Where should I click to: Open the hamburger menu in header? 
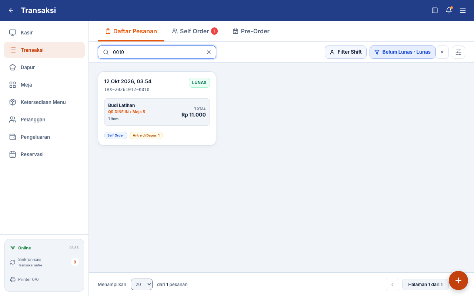(x=463, y=10)
